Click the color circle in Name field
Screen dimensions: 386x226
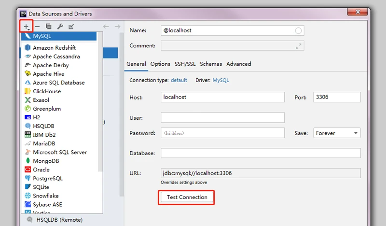click(298, 30)
